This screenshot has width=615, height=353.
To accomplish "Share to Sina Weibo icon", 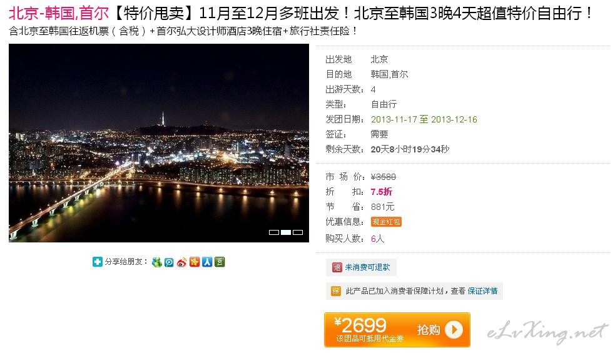I will click(181, 262).
